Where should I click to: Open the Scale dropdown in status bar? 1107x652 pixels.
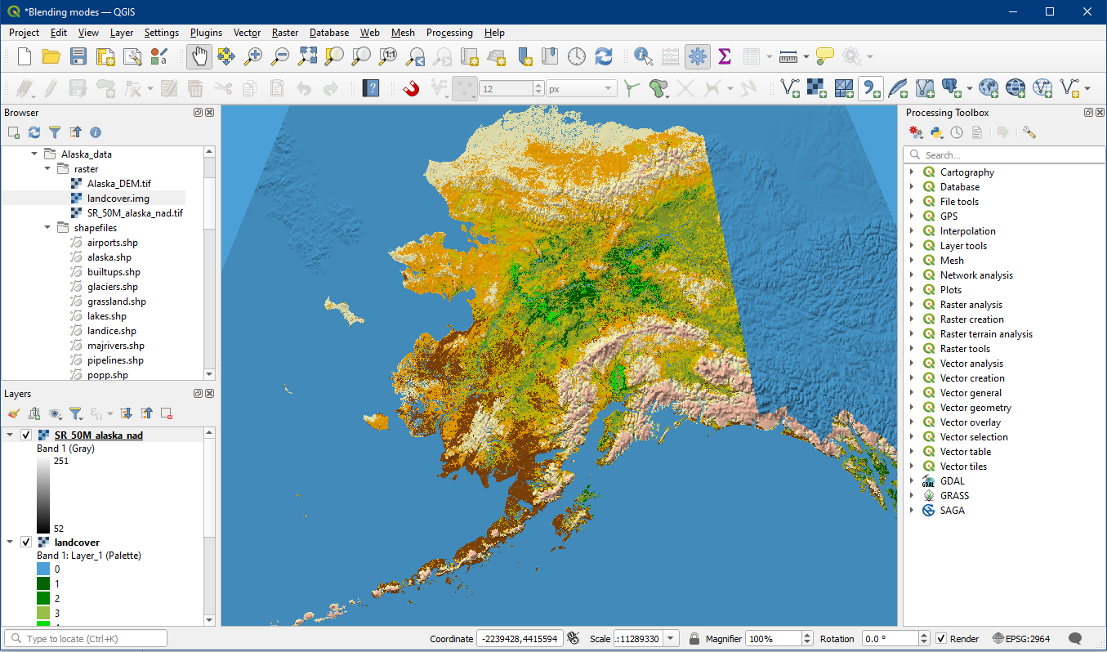coord(671,639)
